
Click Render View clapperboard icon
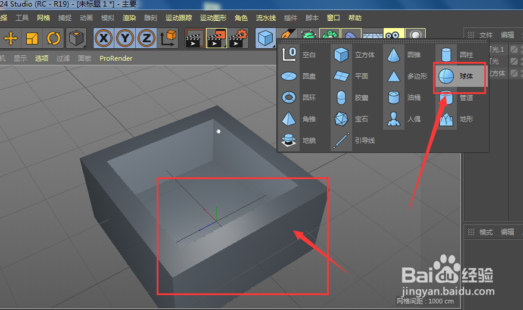point(194,38)
